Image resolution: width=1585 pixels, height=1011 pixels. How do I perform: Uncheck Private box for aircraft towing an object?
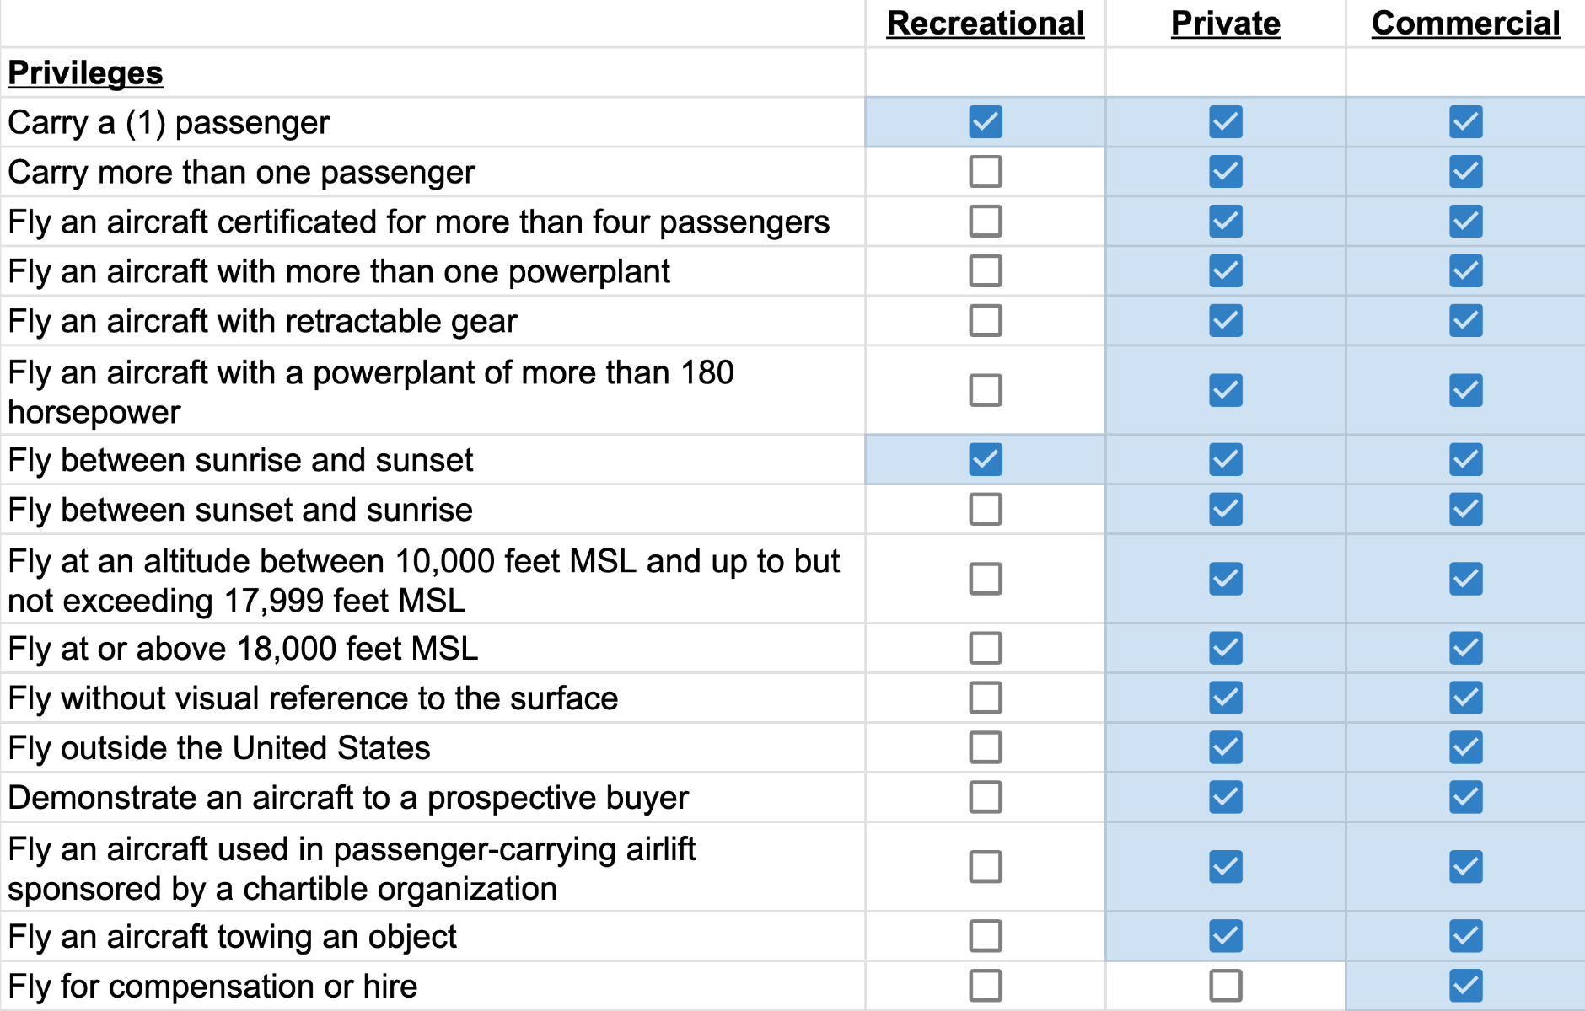click(x=1225, y=936)
